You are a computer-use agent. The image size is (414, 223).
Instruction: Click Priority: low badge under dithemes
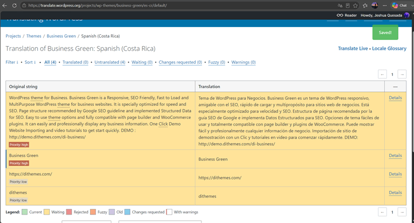[18, 200]
